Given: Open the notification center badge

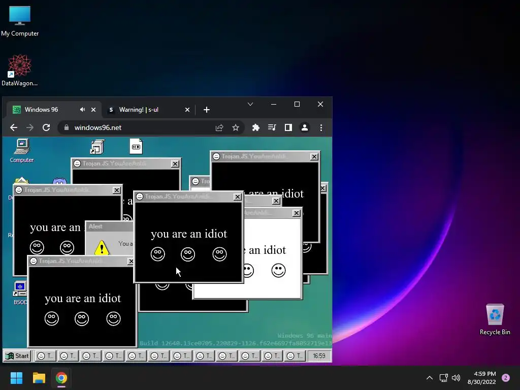Looking at the screenshot, I should coord(506,378).
